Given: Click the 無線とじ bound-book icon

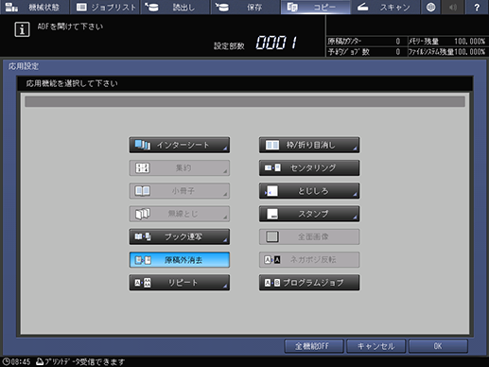Looking at the screenshot, I should tap(143, 214).
